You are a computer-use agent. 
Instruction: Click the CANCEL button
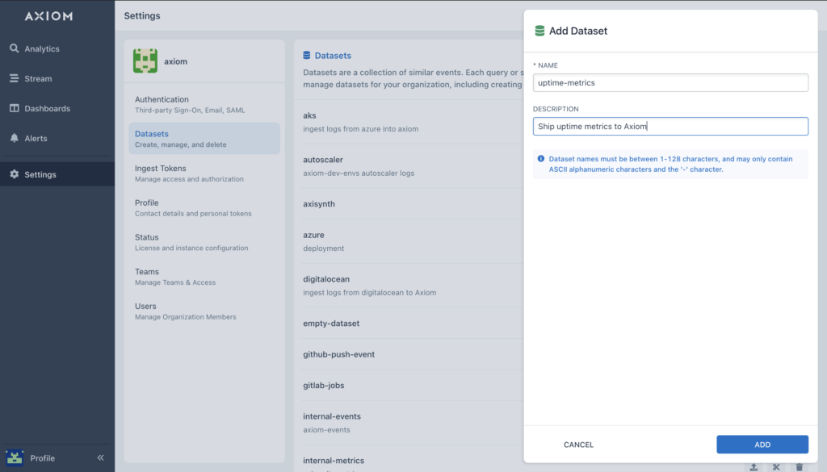pos(578,445)
